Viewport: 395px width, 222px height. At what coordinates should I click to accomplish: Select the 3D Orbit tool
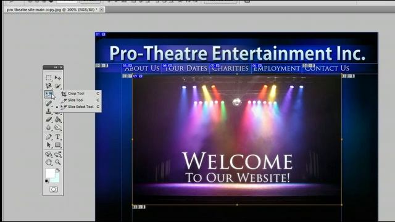57,154
